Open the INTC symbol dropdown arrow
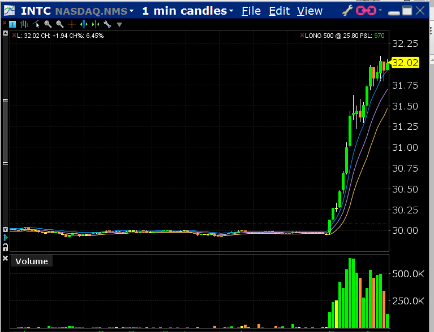The height and width of the screenshot is (332, 434). [132, 11]
